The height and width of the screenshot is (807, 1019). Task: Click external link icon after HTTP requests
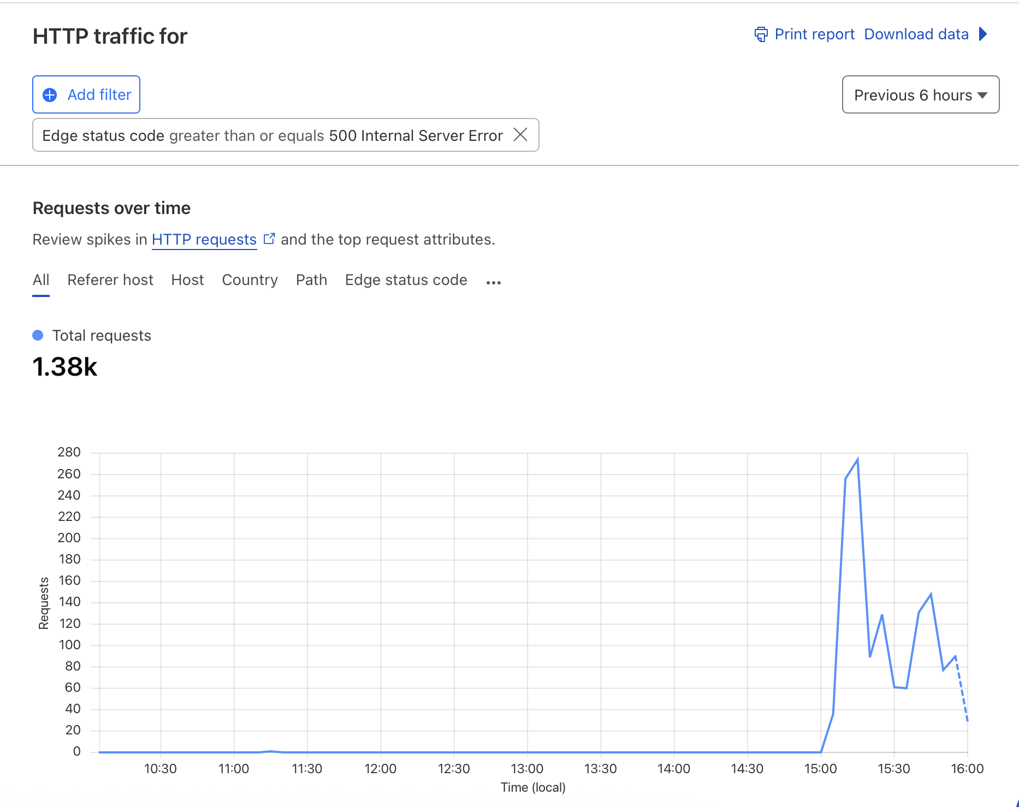click(x=269, y=239)
